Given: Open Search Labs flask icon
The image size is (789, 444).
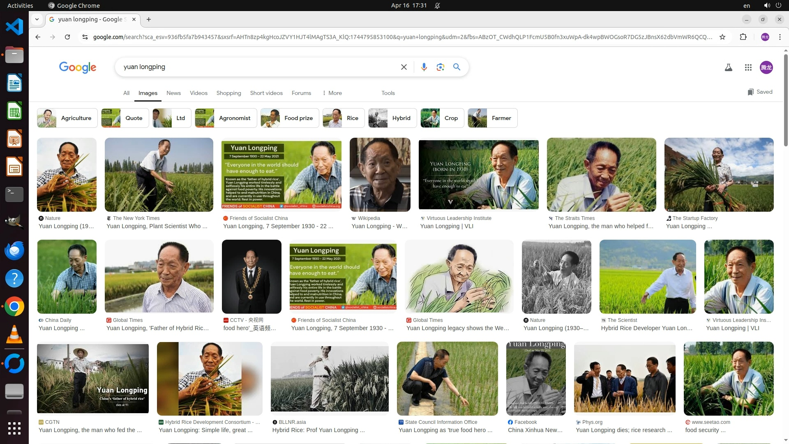Looking at the screenshot, I should (x=728, y=67).
